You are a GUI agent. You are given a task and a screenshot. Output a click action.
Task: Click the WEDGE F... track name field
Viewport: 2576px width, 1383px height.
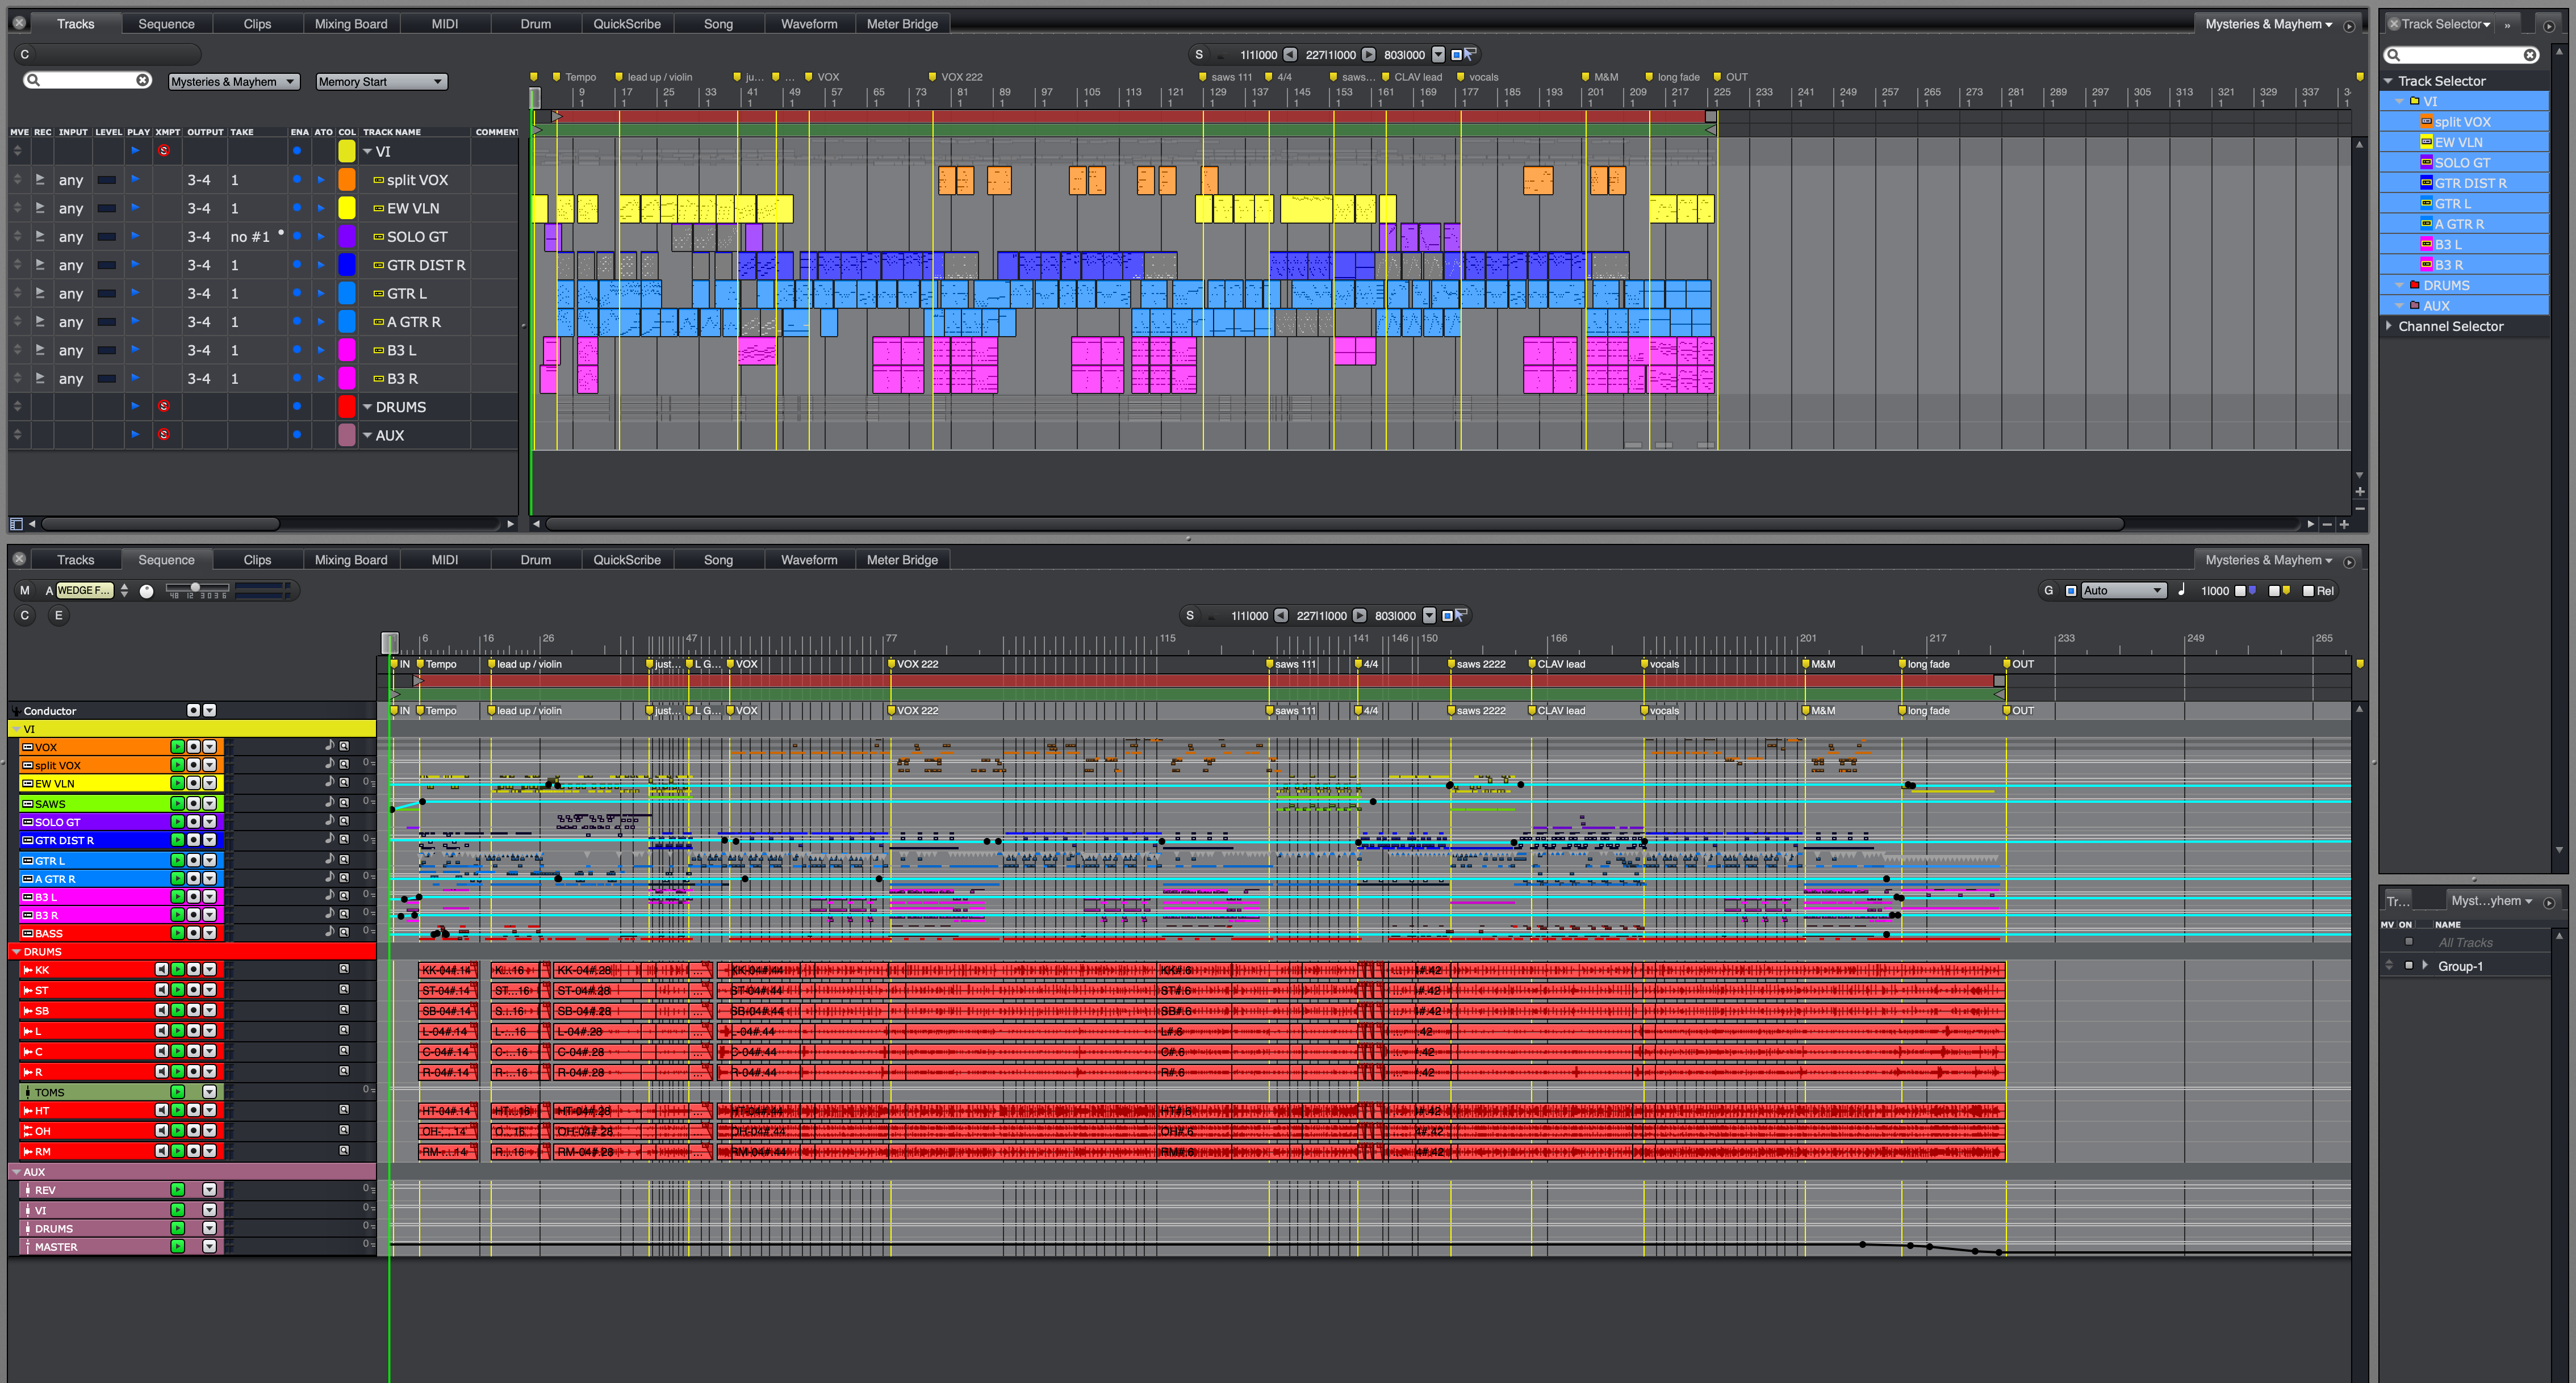click(85, 590)
